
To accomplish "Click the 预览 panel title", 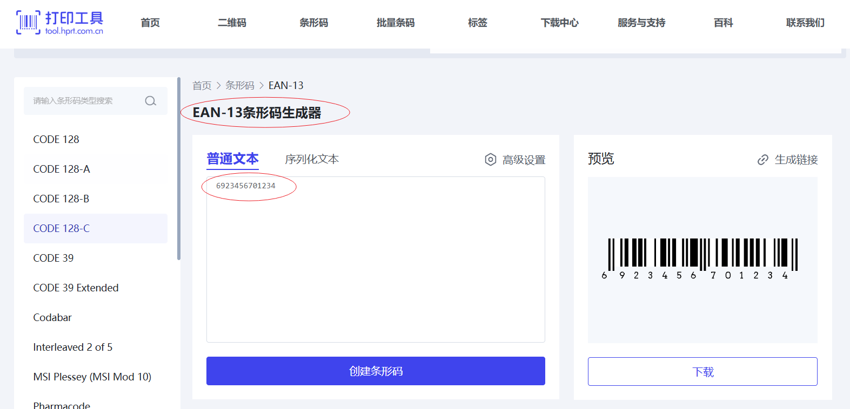I will pyautogui.click(x=601, y=159).
